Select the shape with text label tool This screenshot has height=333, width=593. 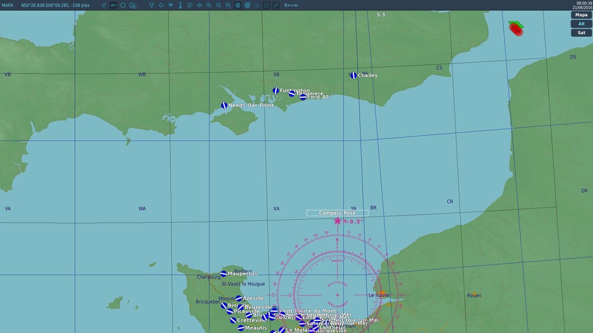(x=133, y=5)
